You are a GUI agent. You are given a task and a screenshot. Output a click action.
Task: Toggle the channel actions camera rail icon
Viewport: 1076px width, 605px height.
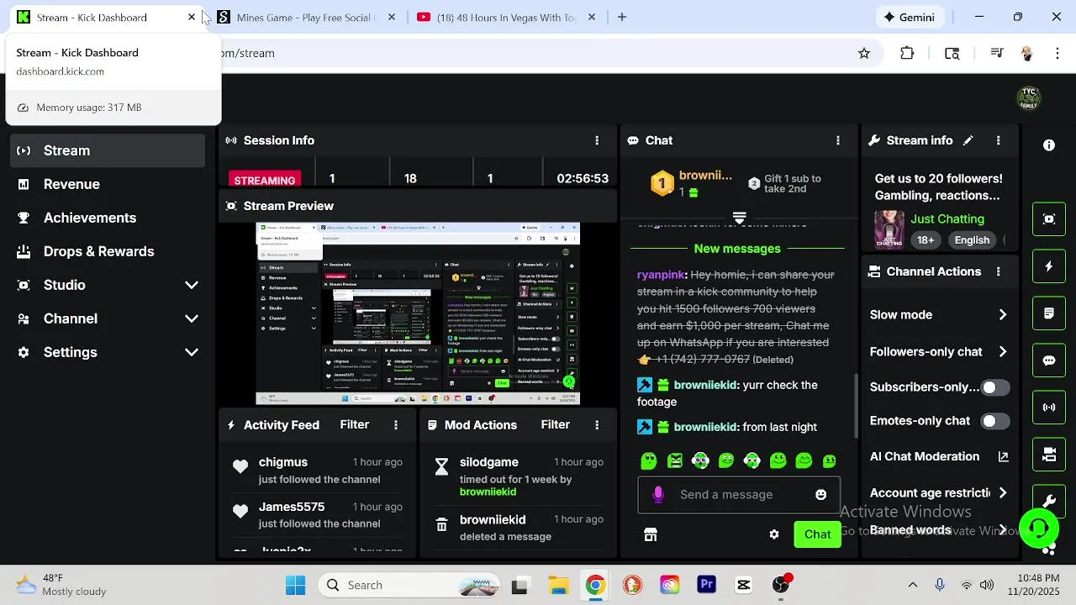point(1049,455)
